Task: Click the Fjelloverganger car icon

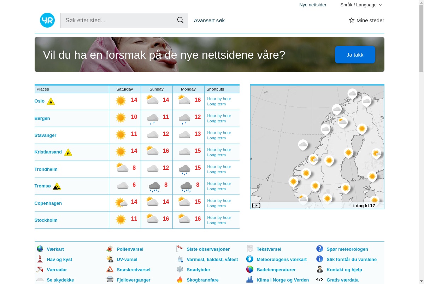Action: coord(110,280)
